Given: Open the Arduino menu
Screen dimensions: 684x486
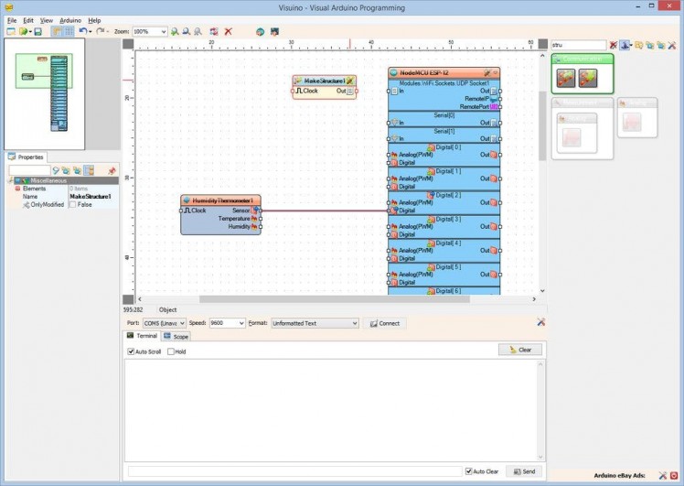Looking at the screenshot, I should (x=70, y=19).
